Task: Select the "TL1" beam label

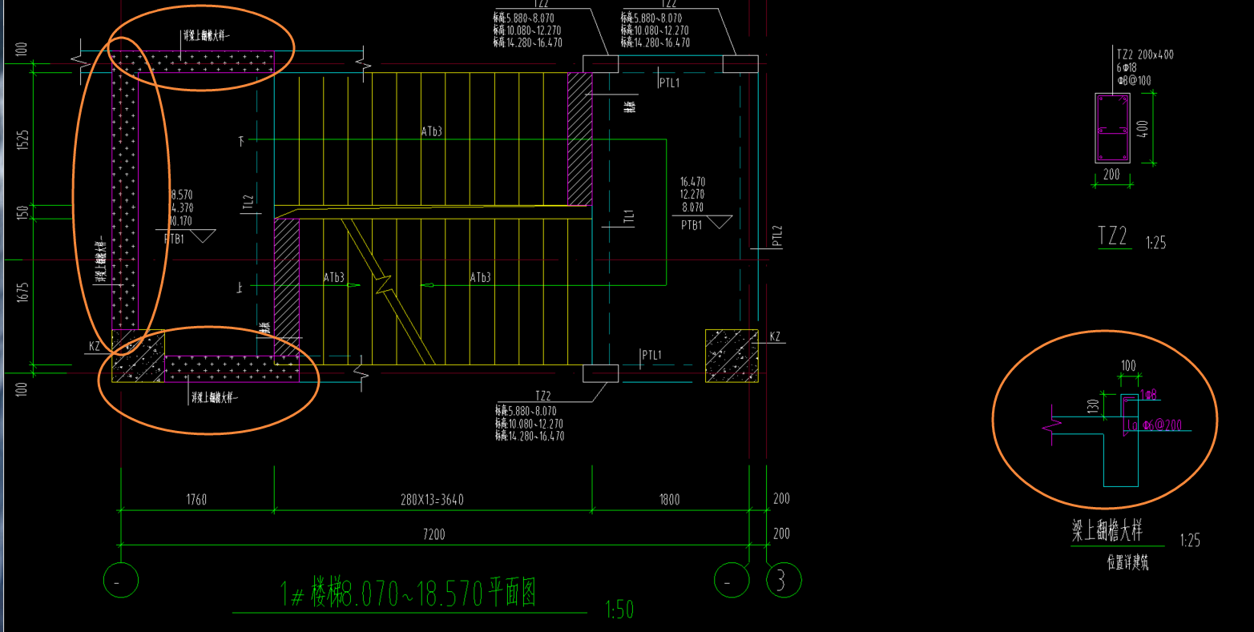Action: (x=629, y=217)
